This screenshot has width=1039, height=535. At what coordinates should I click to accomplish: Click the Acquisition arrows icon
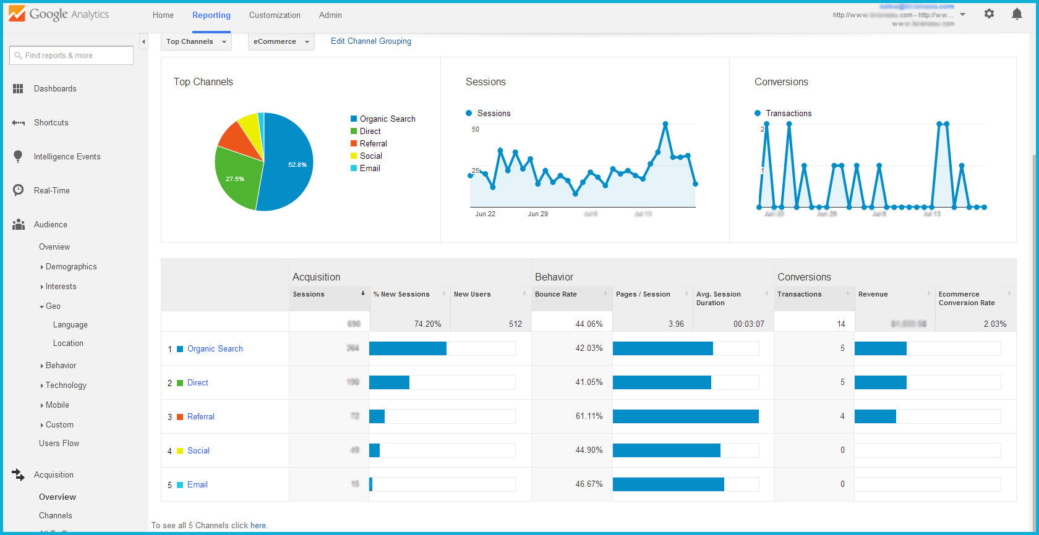coord(18,474)
